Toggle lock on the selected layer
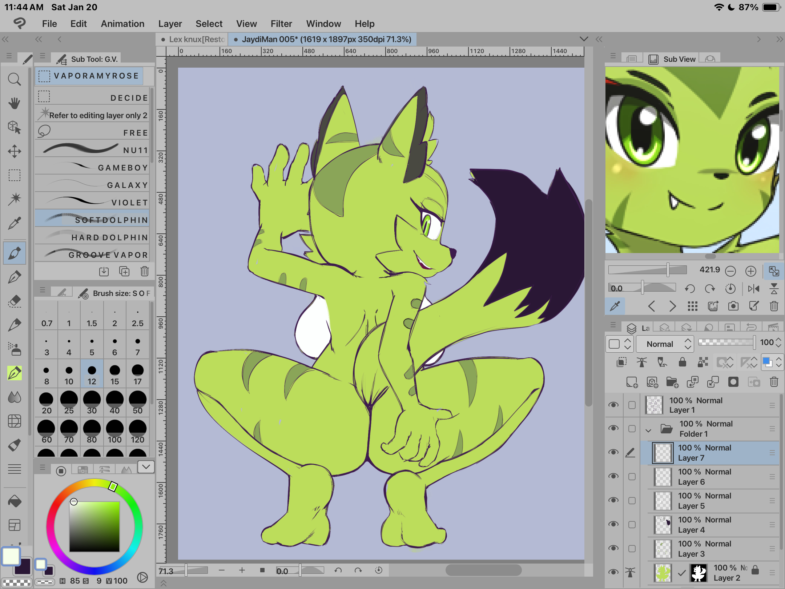Viewport: 785px width, 589px height. [x=682, y=362]
